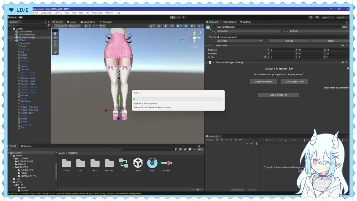This screenshot has height=201, width=357.
Task: Open the Component menu
Action: tap(46, 13)
